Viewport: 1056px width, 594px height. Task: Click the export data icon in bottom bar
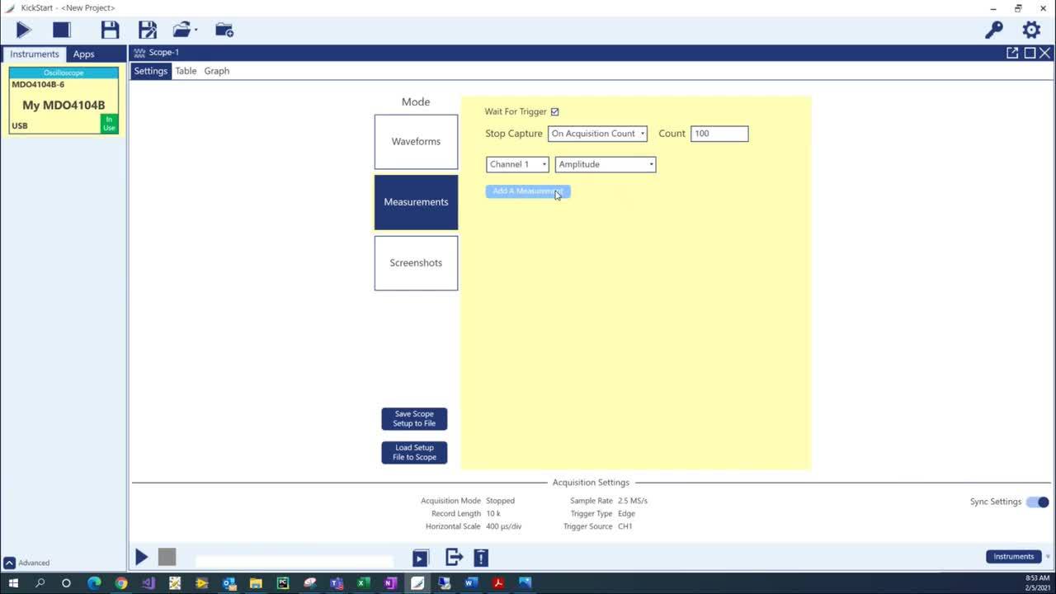(x=454, y=558)
